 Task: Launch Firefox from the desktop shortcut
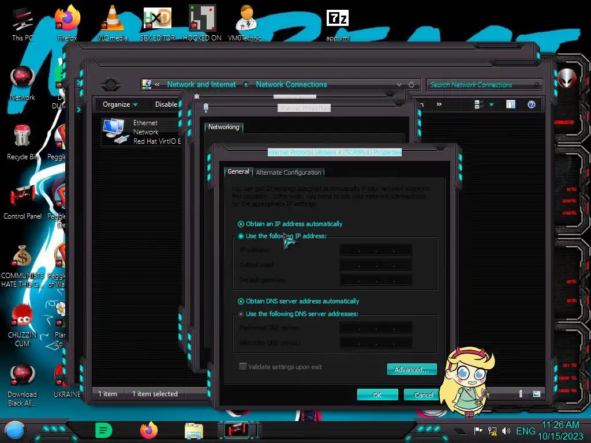pyautogui.click(x=67, y=23)
